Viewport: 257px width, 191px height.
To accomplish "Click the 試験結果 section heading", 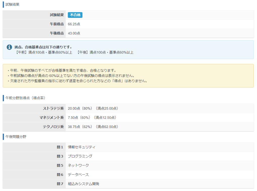I will 12,5.
